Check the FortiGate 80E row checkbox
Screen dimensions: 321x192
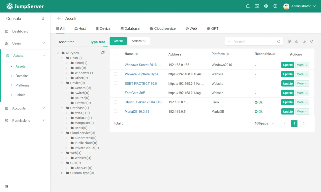pos(116,93)
